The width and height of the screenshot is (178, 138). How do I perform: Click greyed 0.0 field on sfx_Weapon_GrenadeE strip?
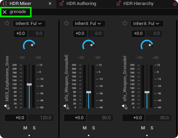tap(96, 34)
